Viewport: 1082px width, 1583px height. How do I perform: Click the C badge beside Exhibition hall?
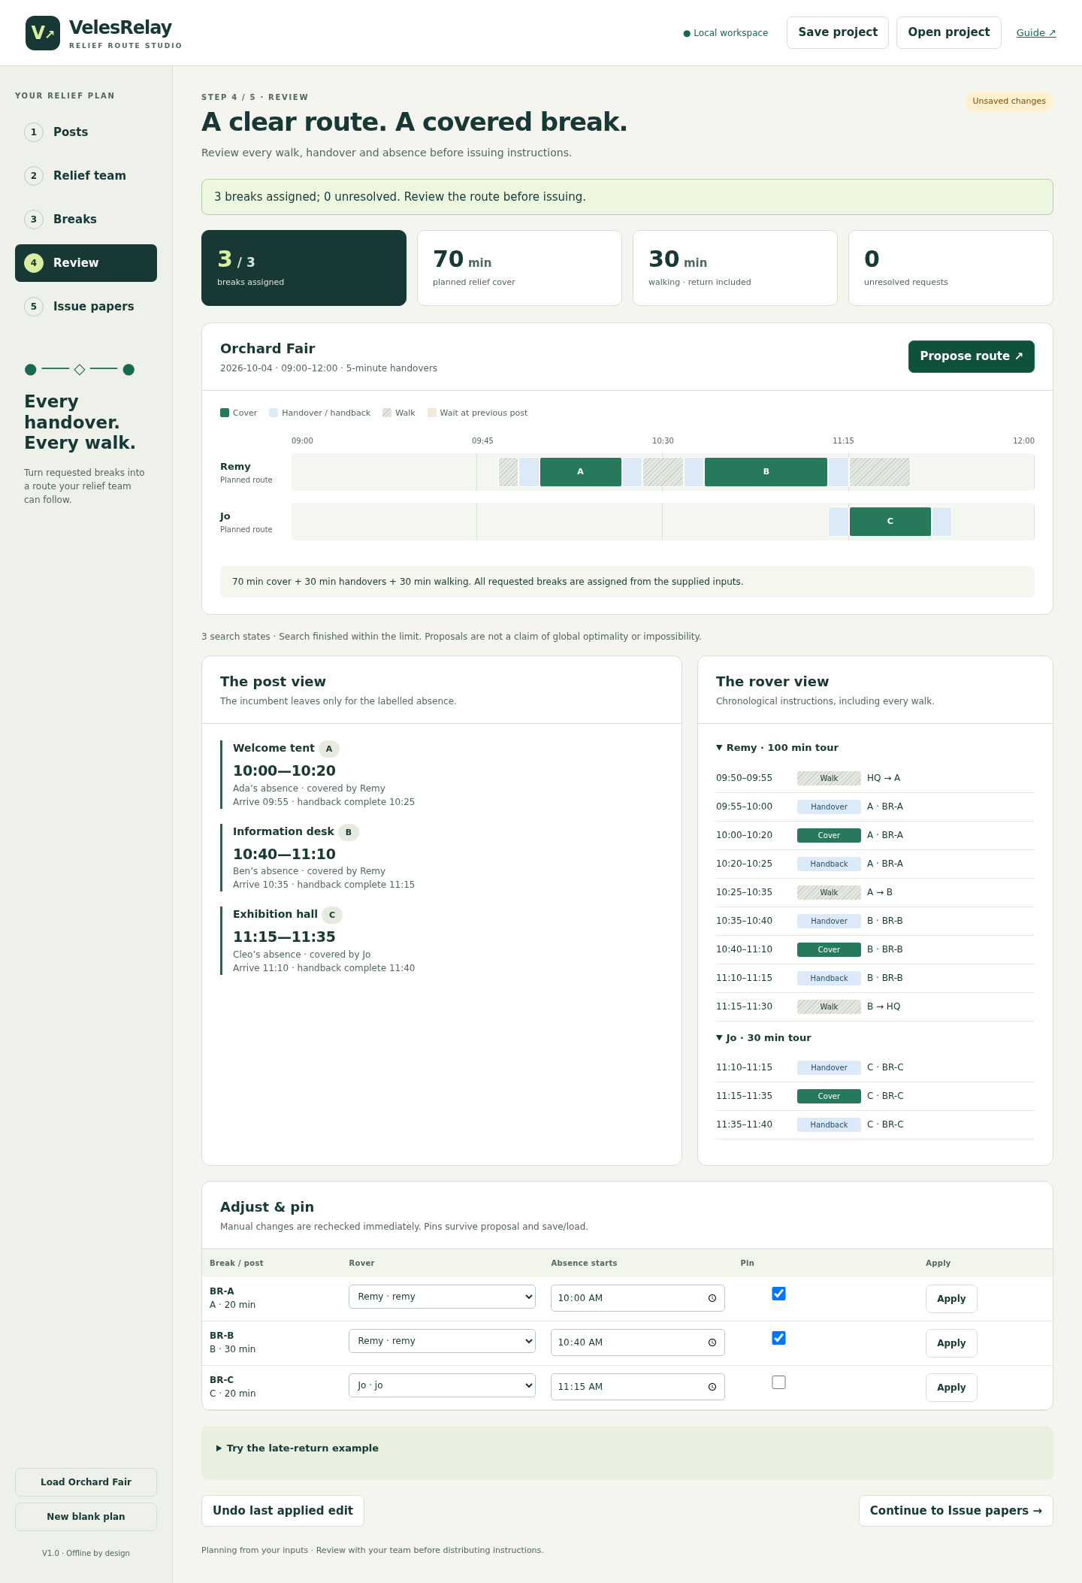pos(332,915)
